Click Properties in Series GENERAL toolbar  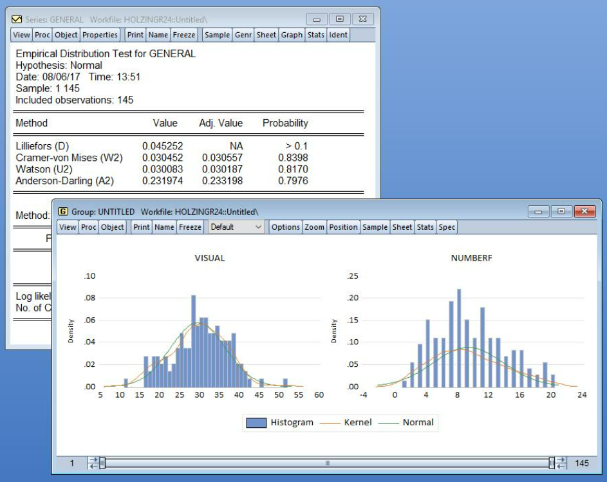pos(100,35)
